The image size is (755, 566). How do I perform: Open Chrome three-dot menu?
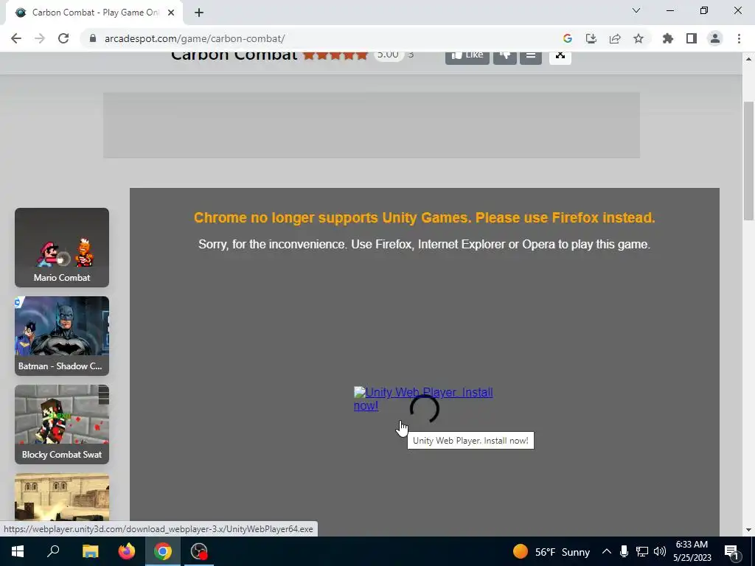tap(739, 38)
